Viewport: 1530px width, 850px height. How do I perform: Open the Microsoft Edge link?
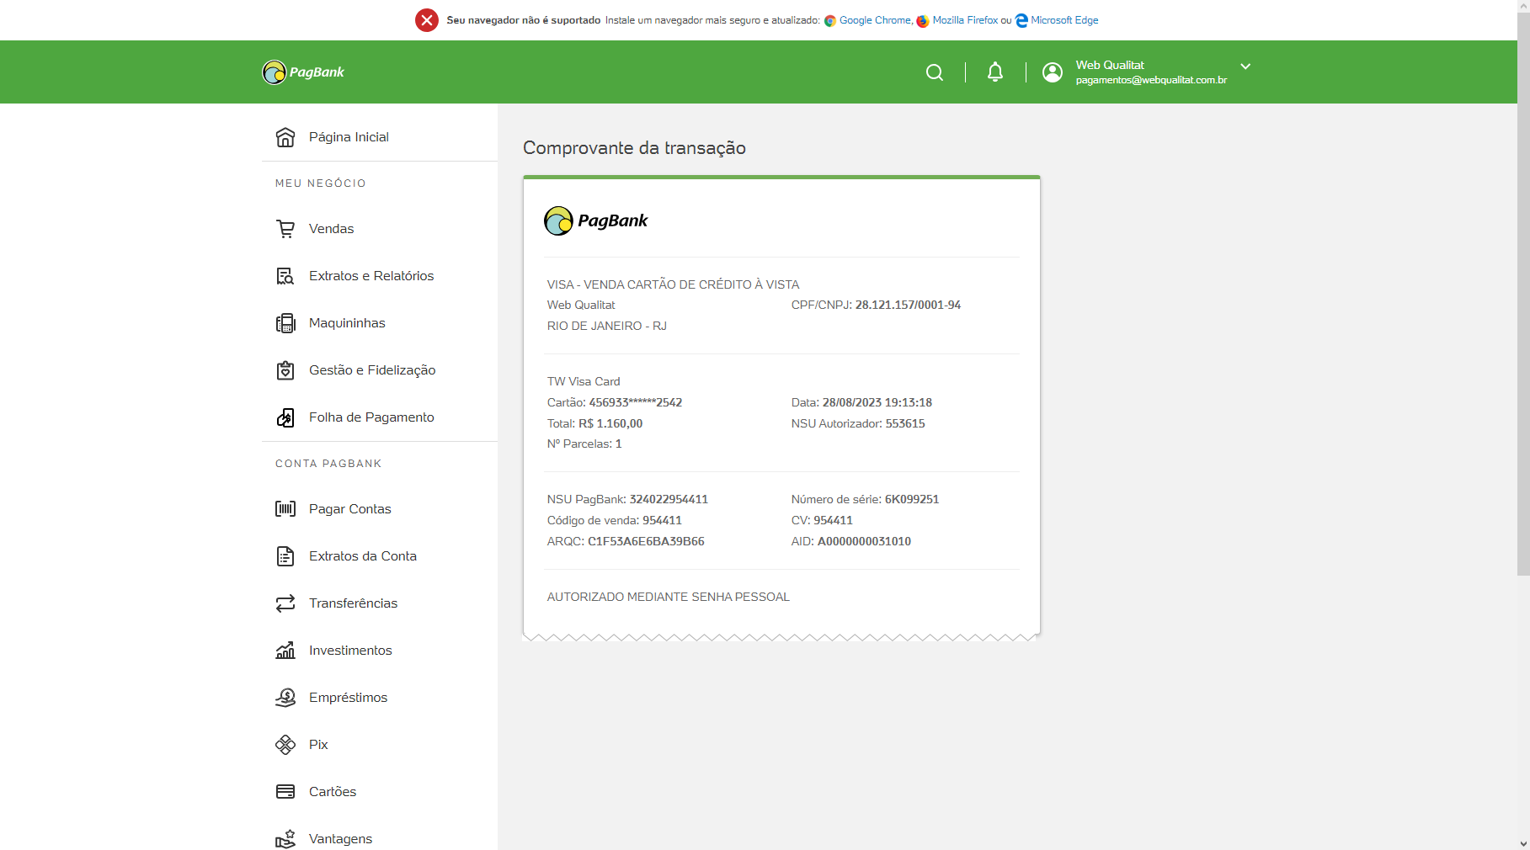tap(1064, 20)
